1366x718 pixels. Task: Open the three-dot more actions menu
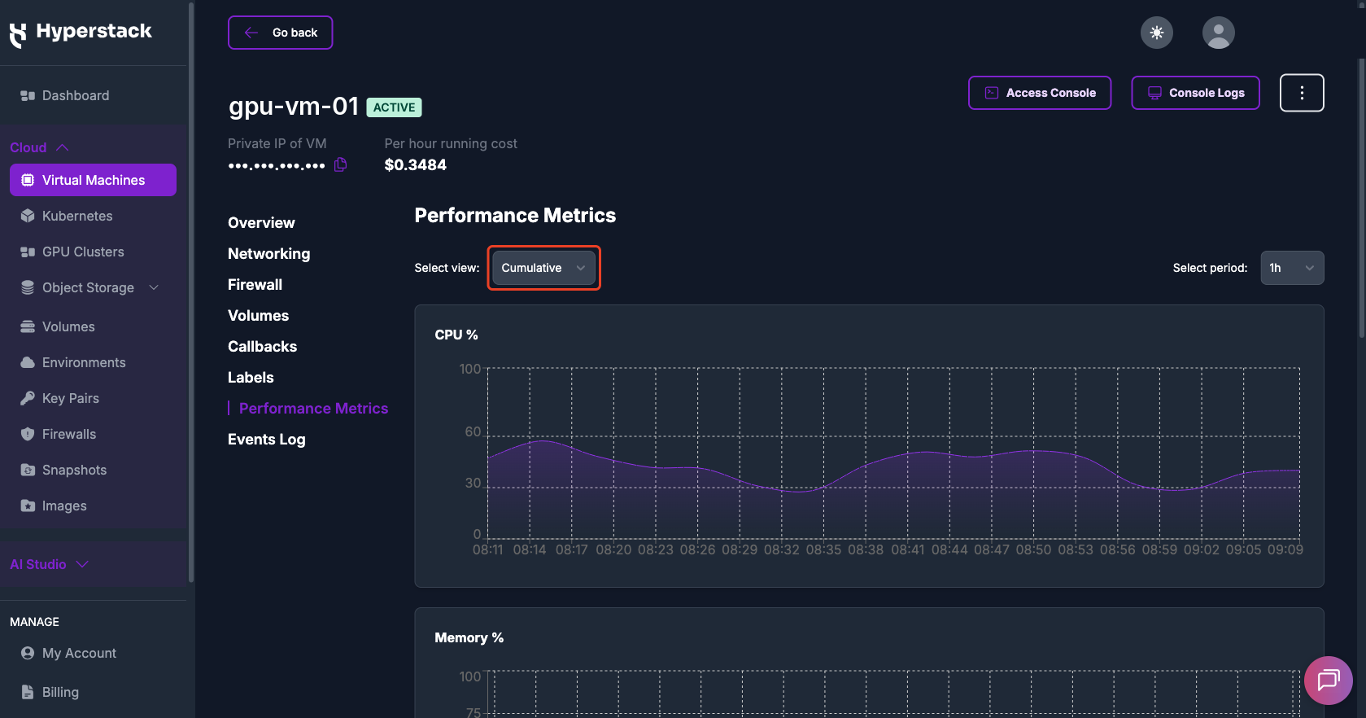(x=1301, y=93)
